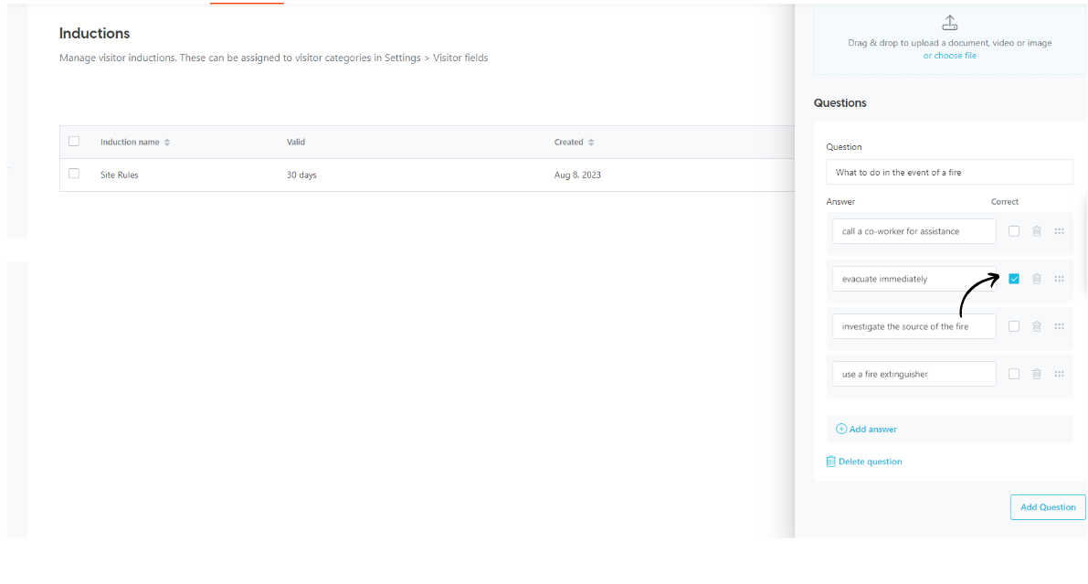The image size is (1088, 584).
Task: Remove 'investigate the source of the fire' answer
Action: point(1036,326)
